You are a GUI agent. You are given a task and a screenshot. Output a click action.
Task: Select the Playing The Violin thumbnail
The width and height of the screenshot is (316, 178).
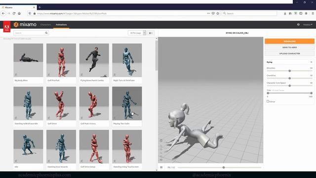click(127, 103)
